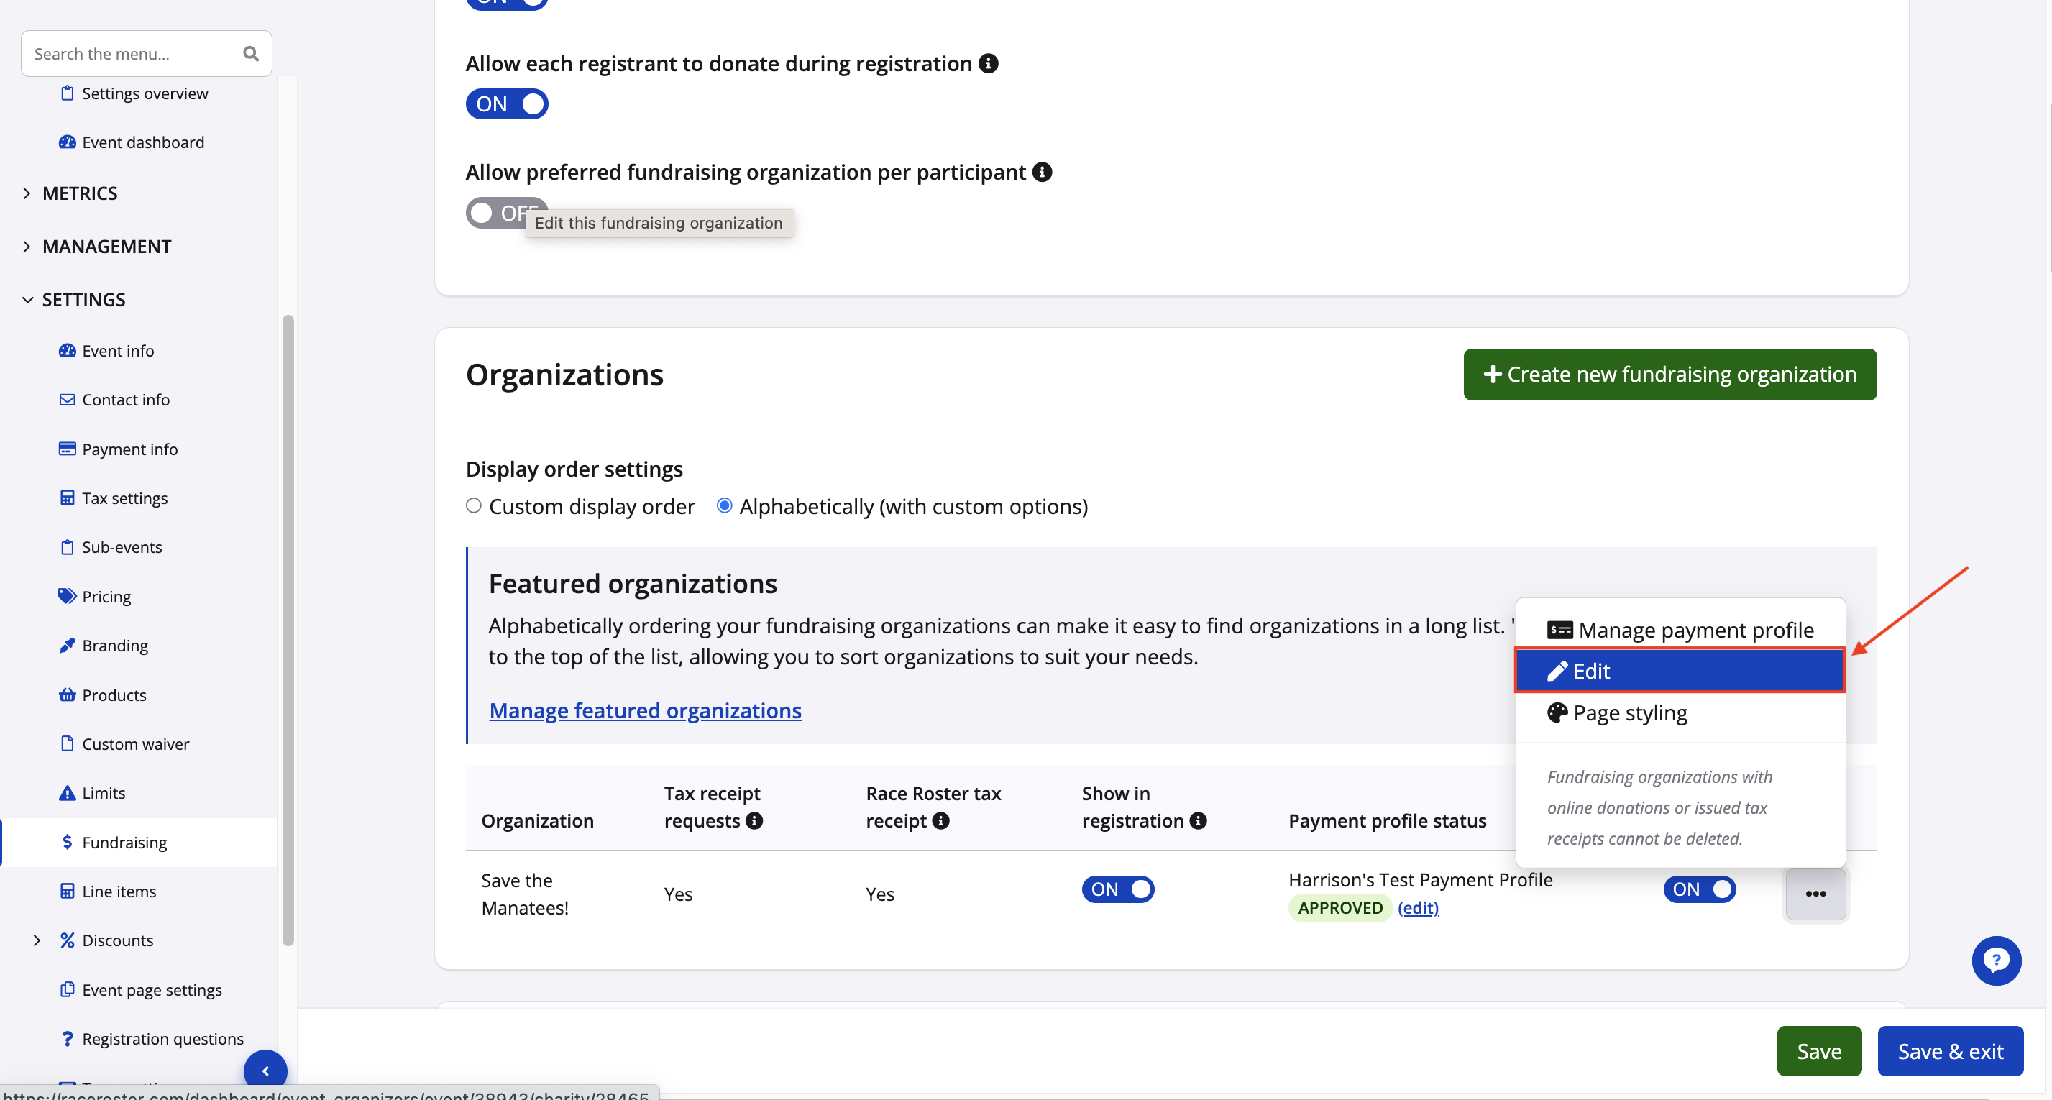Select Page styling in the dropdown menu
Viewport: 2052px width, 1100px height.
[1630, 713]
